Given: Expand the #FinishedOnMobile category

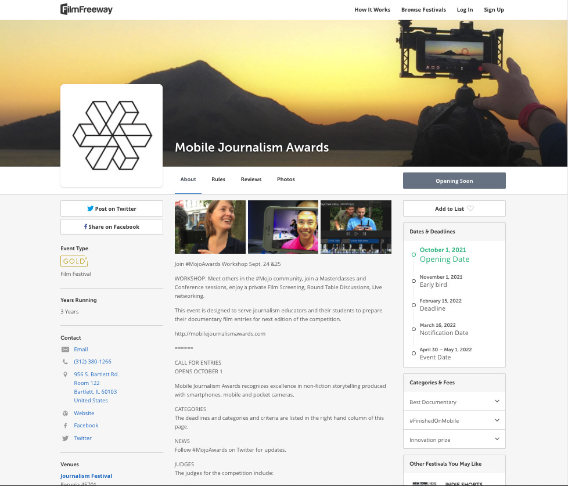Looking at the screenshot, I should [x=454, y=420].
